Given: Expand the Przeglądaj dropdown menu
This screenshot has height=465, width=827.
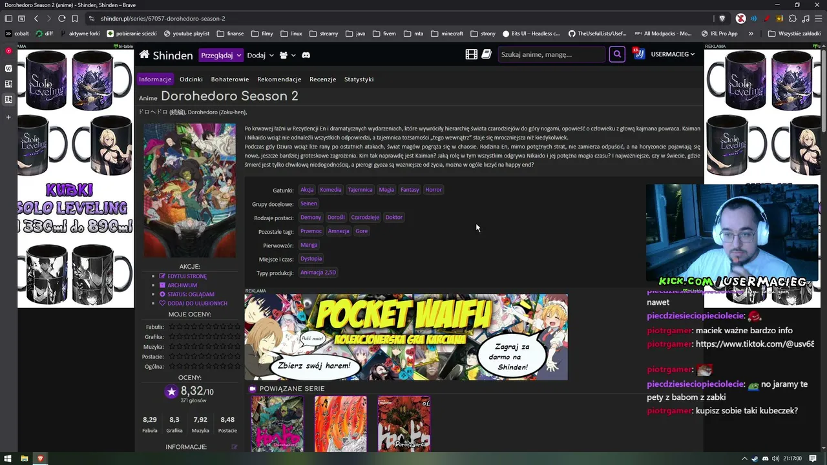Looking at the screenshot, I should coord(221,56).
